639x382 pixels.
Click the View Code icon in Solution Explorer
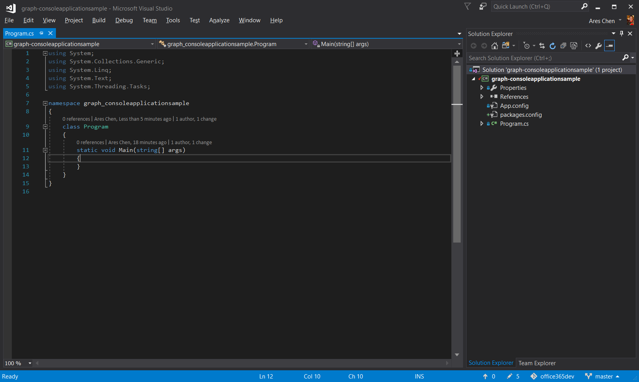[x=588, y=46]
